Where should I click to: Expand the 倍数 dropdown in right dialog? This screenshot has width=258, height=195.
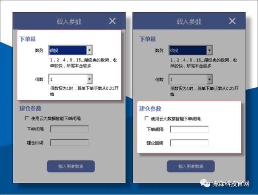coord(209,79)
